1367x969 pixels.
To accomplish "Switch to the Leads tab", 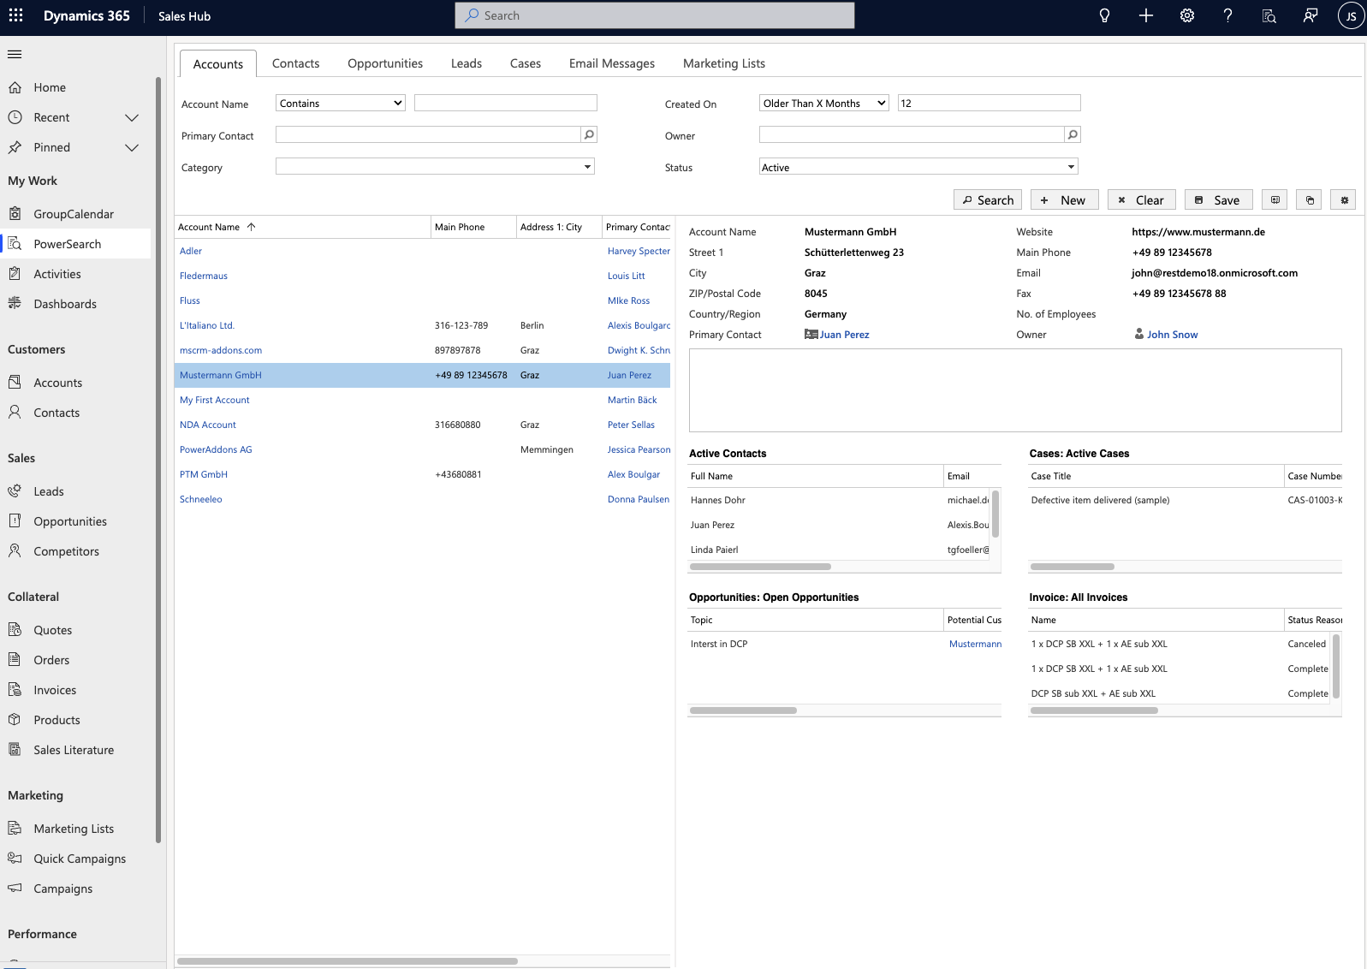I will pyautogui.click(x=467, y=63).
